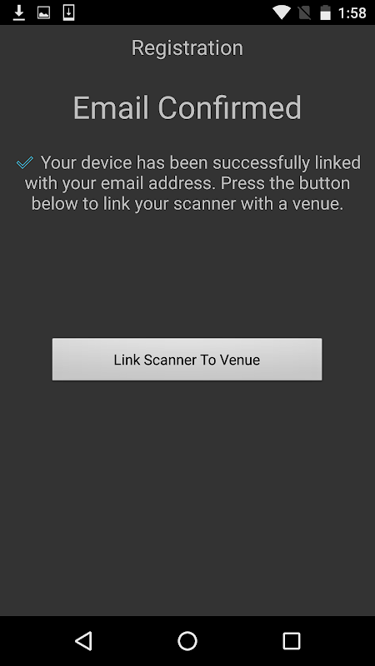This screenshot has height=666, width=375.
Task: Tap the device download icon in status bar
Action: (x=69, y=12)
